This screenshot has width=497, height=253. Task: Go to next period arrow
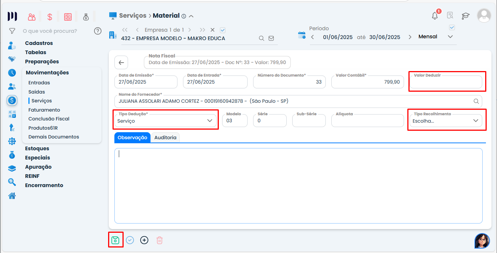tap(410, 37)
